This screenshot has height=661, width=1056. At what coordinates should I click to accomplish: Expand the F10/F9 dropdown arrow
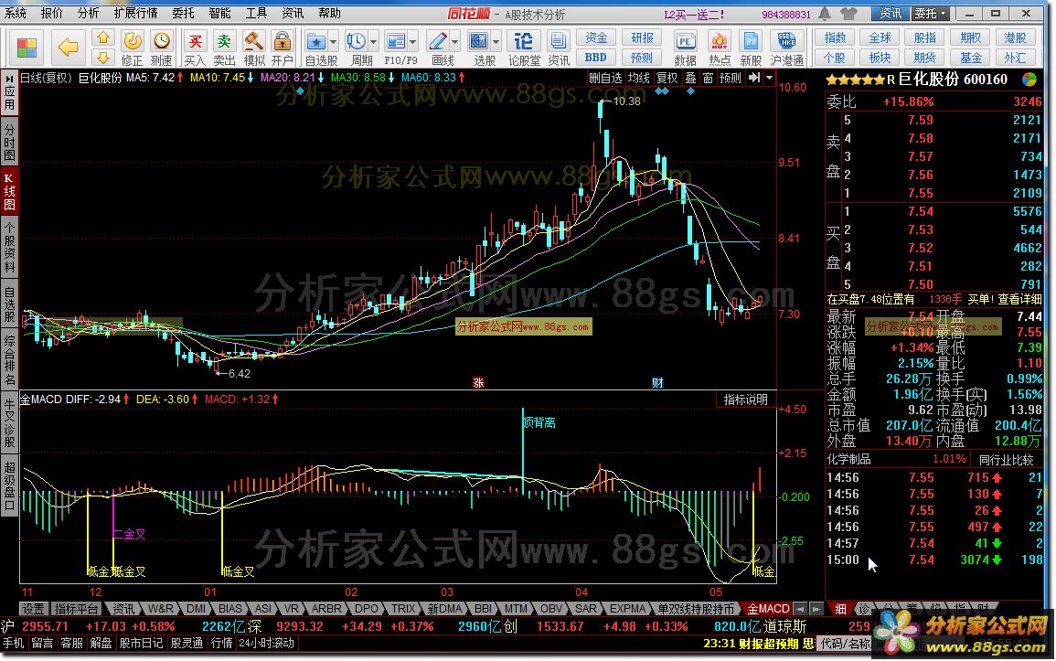tap(413, 42)
